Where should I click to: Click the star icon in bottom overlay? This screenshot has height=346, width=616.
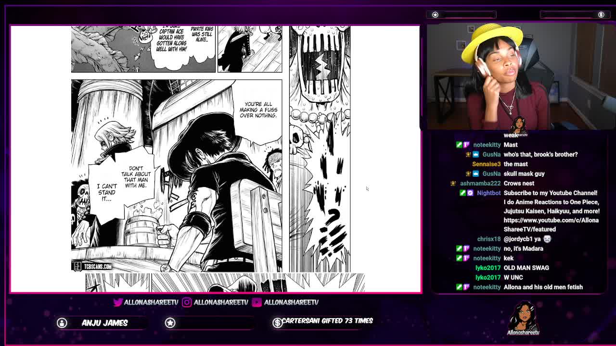[x=170, y=323]
